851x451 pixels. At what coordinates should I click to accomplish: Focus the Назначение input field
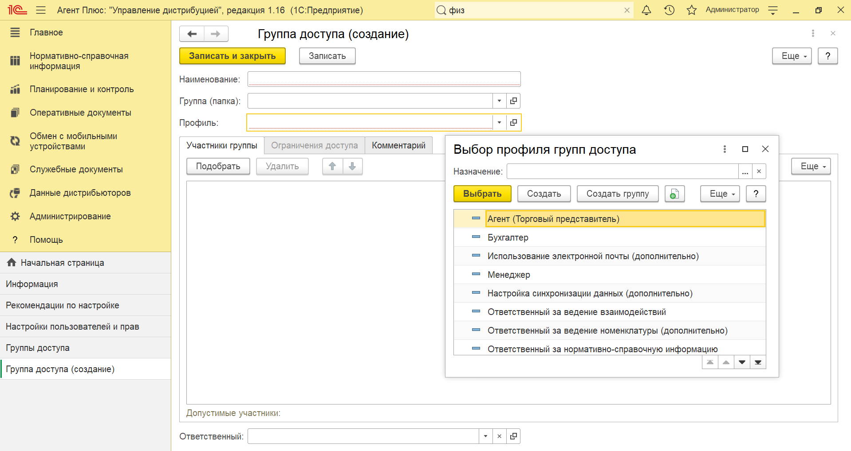pos(622,171)
